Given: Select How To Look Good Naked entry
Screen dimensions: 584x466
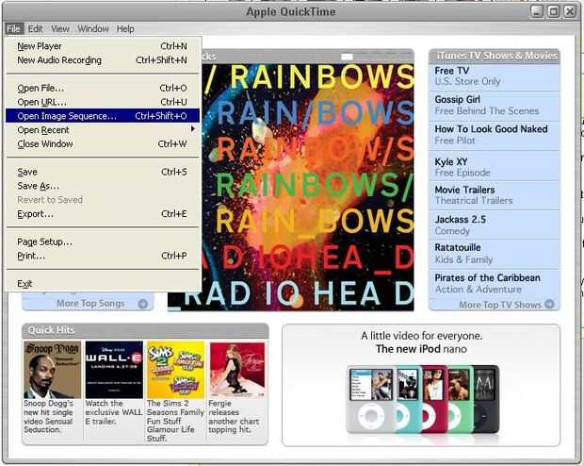Looking at the screenshot, I should pos(495,135).
